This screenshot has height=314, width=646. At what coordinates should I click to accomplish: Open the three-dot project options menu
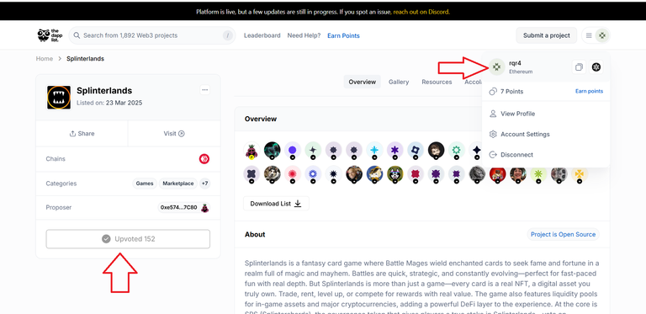pyautogui.click(x=204, y=90)
